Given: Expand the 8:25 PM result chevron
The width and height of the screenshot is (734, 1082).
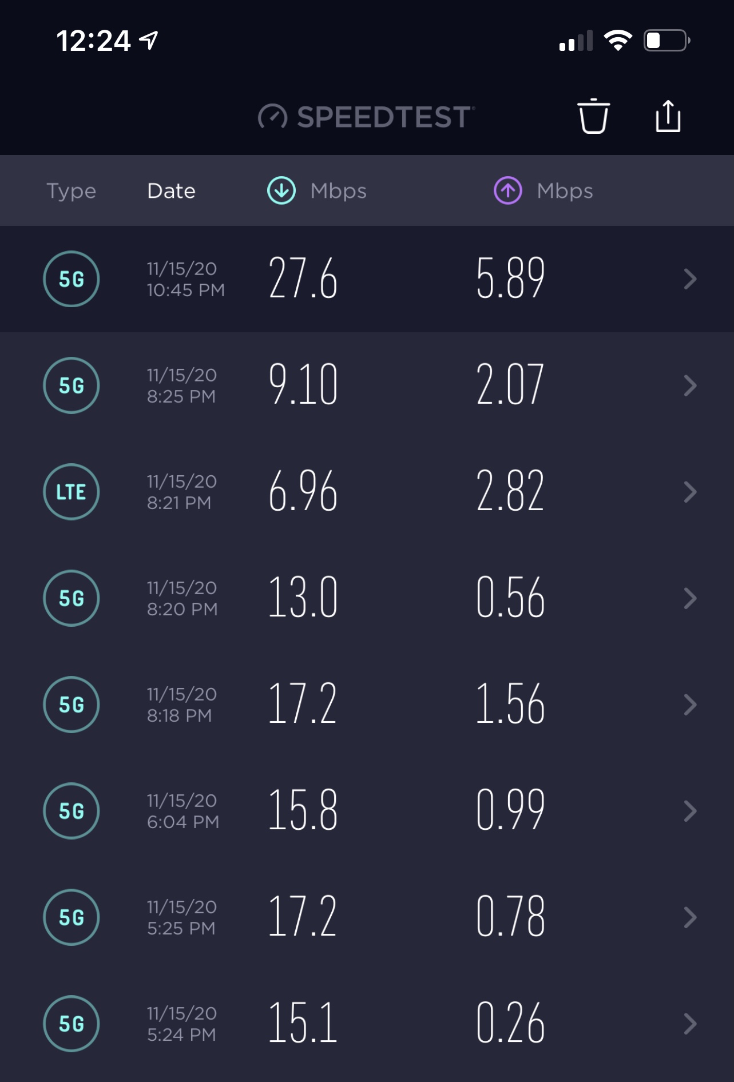Looking at the screenshot, I should (x=690, y=385).
